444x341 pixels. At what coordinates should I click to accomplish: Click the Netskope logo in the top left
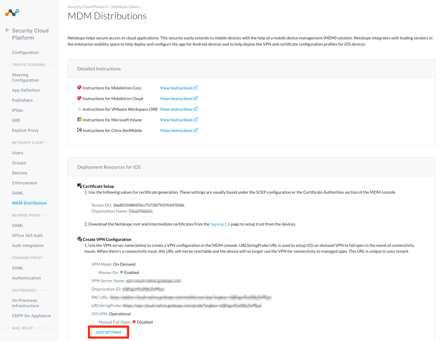click(12, 12)
